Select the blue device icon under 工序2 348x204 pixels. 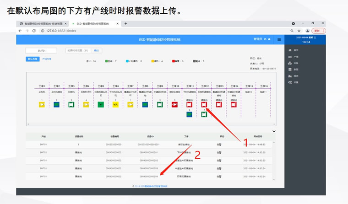click(57, 104)
